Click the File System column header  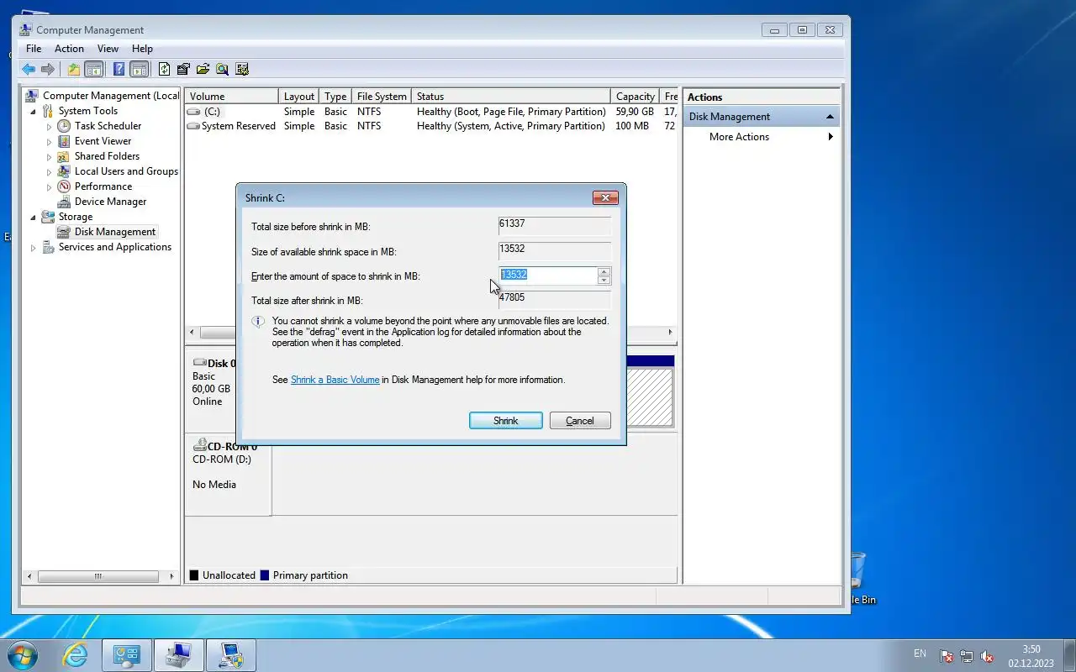[382, 97]
